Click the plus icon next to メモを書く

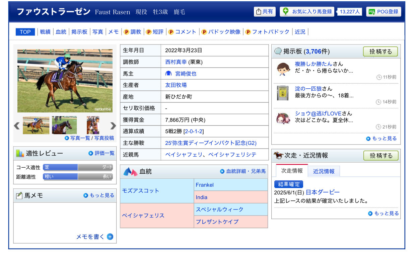110,237
